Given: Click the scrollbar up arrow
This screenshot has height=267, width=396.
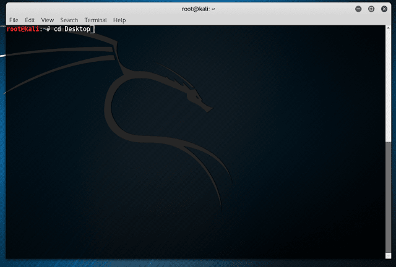Looking at the screenshot, I should point(388,28).
